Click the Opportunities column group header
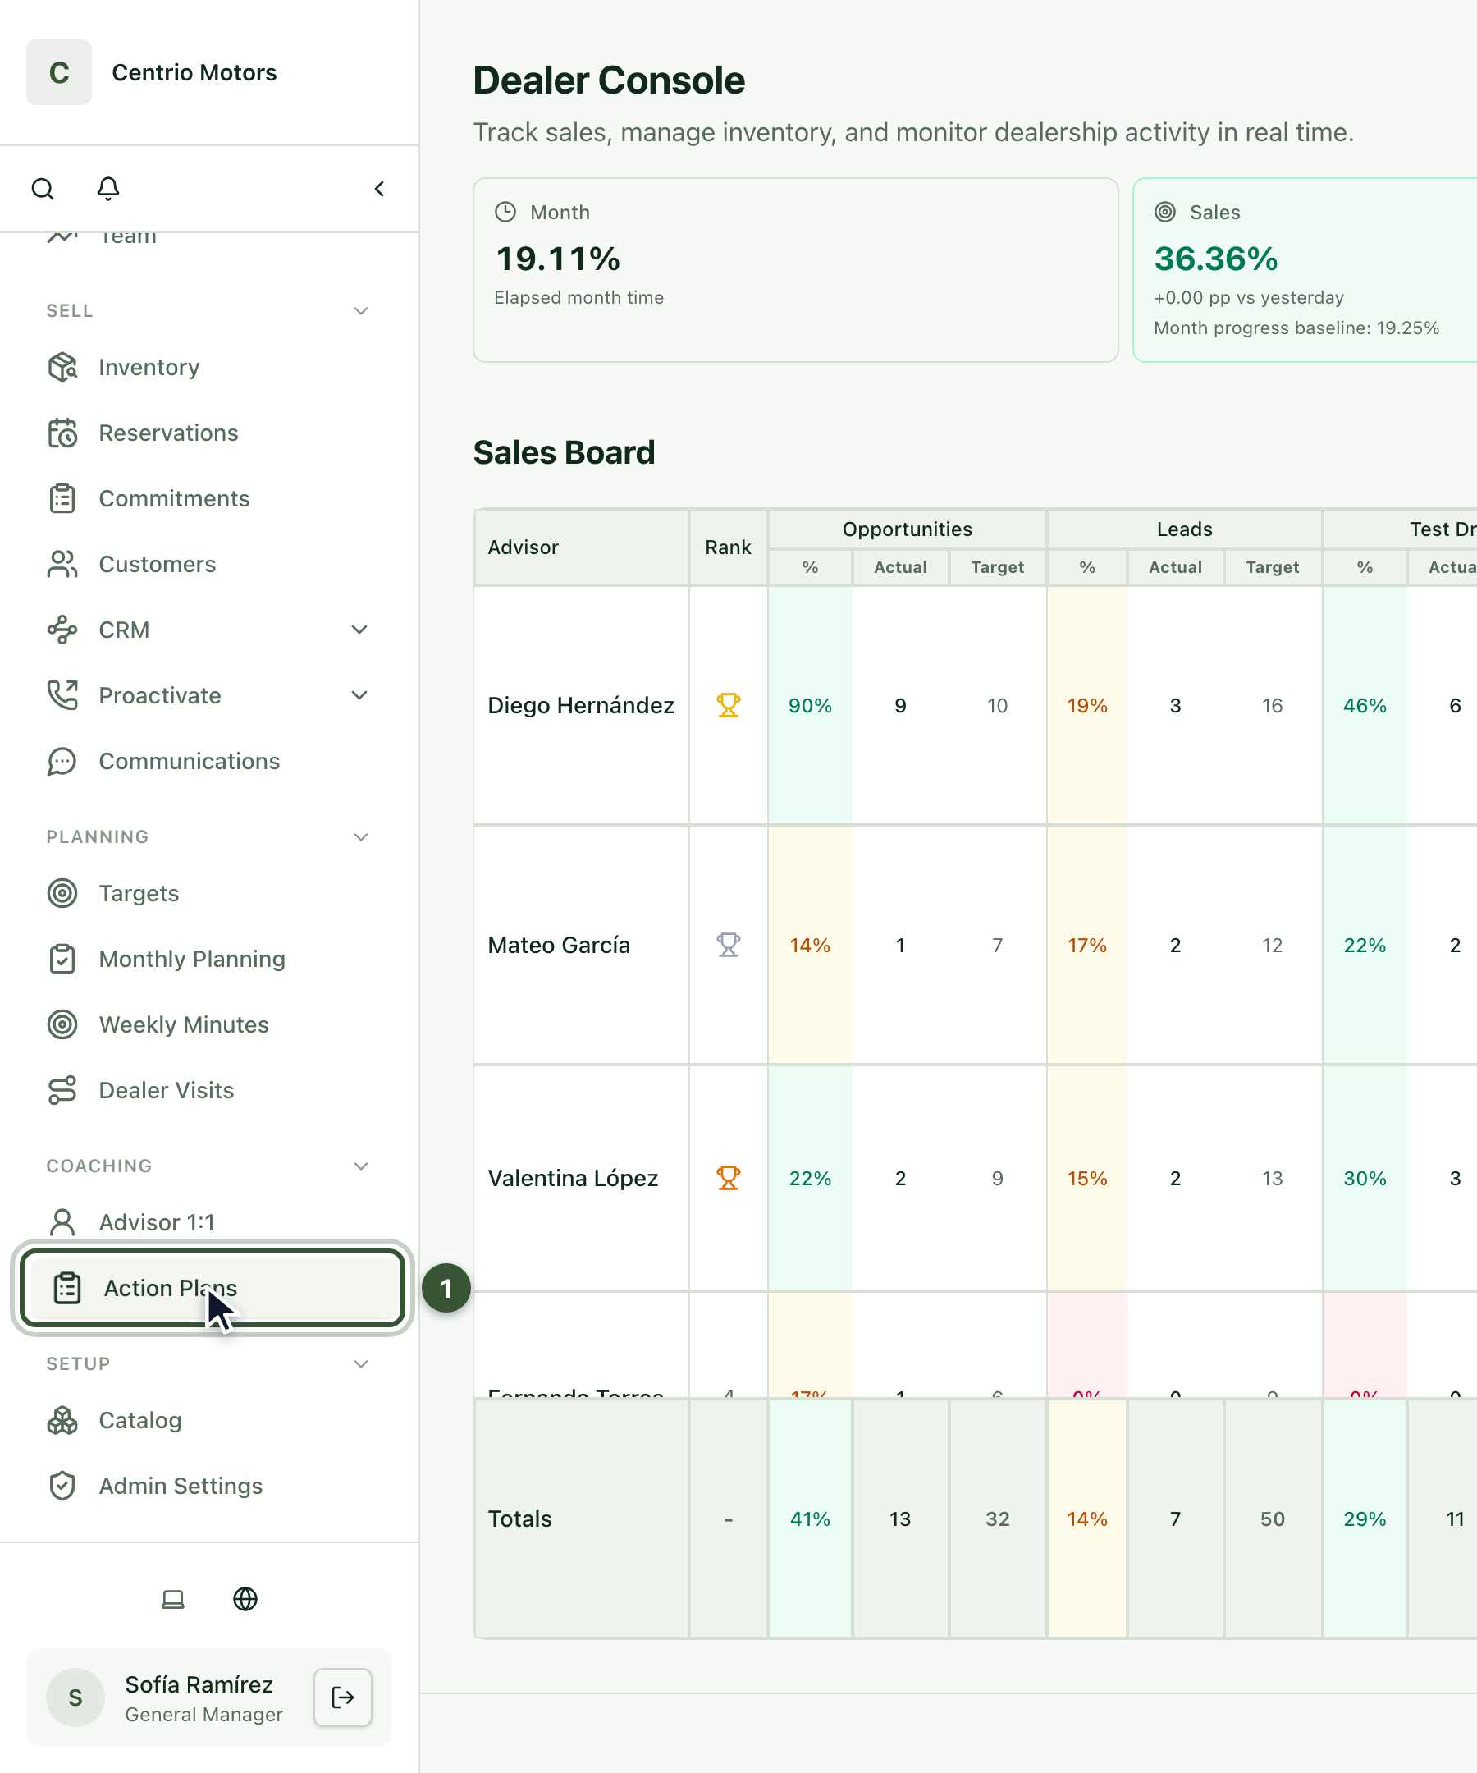 tap(908, 529)
